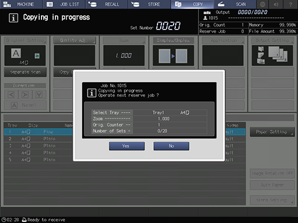Switch to the JOB LIST tab

(x=64, y=4)
